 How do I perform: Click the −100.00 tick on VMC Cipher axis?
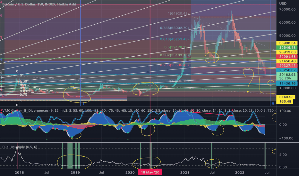coord(286,138)
